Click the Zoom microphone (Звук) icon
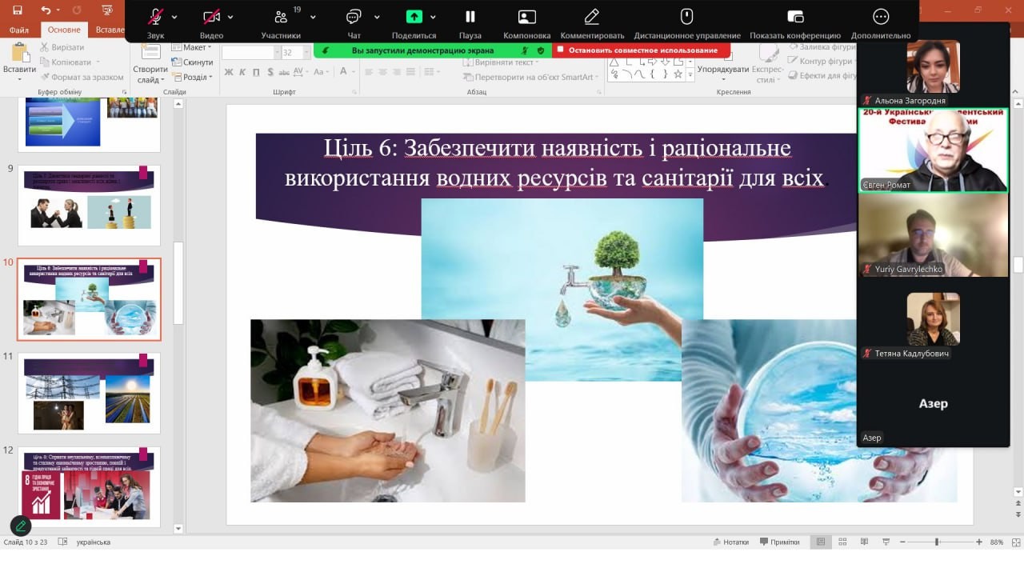 point(155,16)
